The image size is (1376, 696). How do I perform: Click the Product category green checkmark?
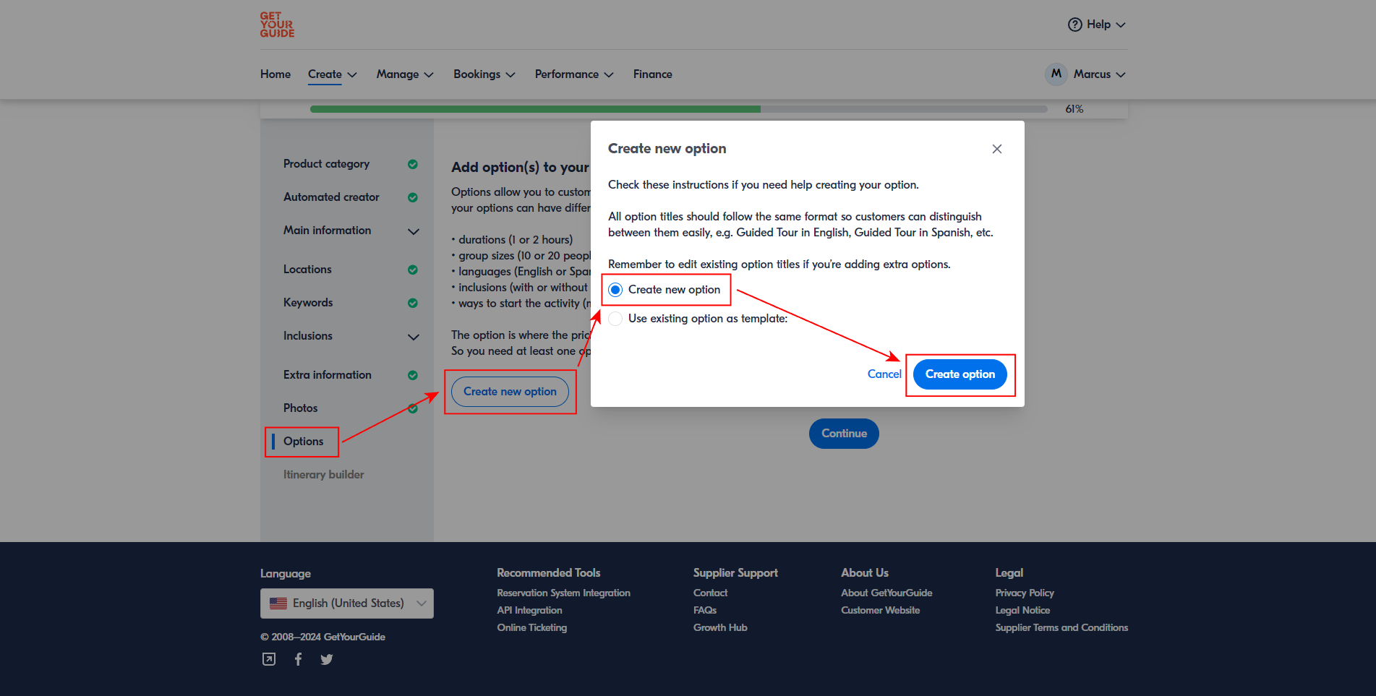click(x=412, y=164)
